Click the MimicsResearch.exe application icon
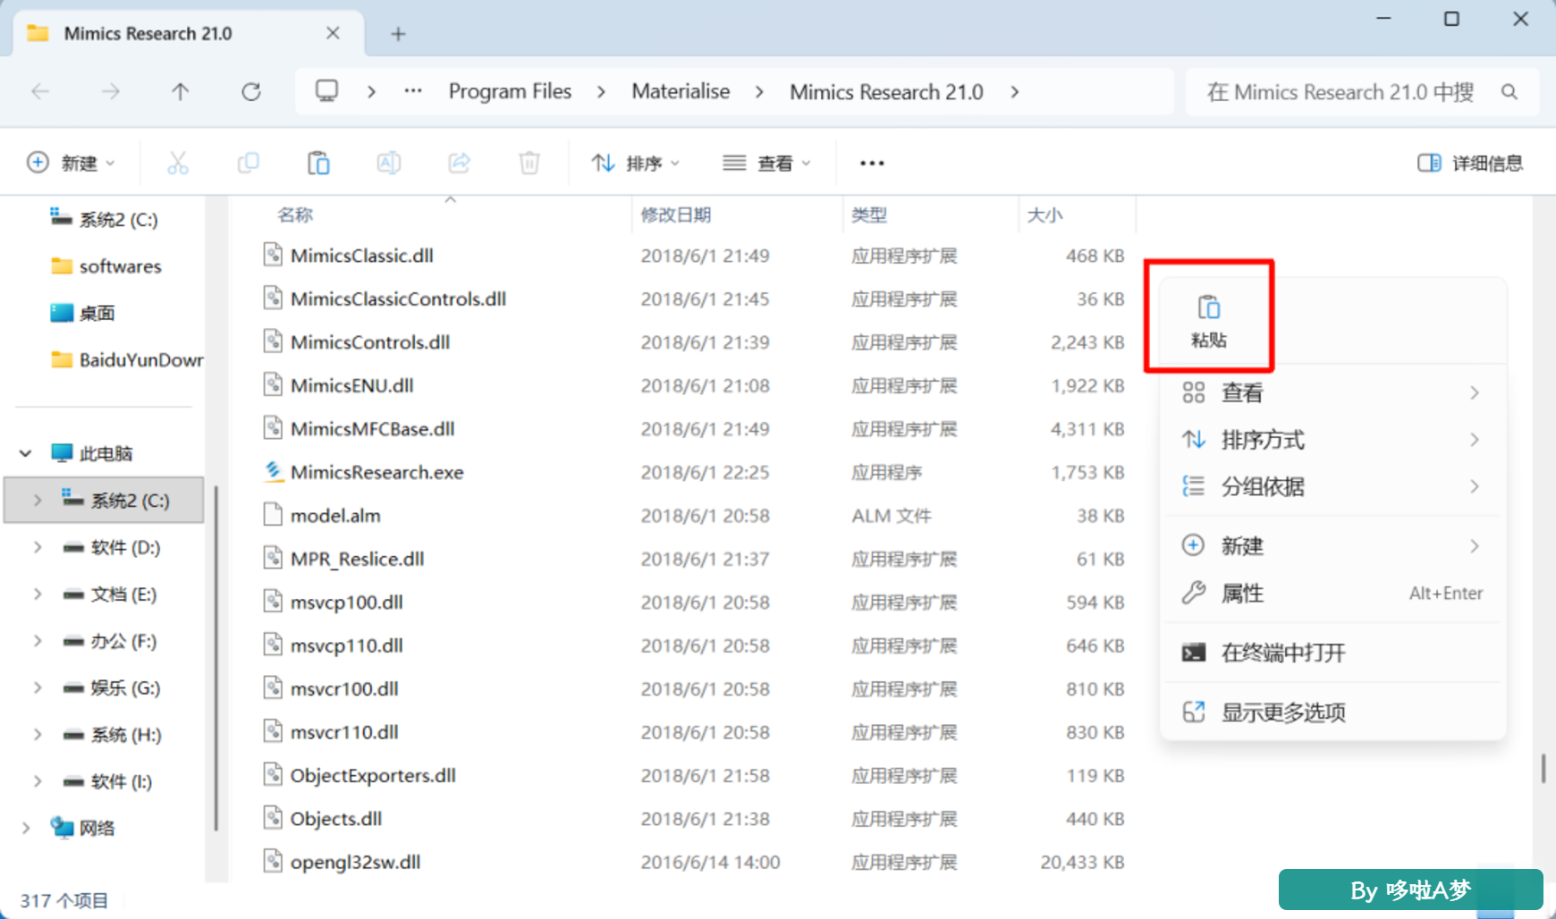 tap(274, 472)
